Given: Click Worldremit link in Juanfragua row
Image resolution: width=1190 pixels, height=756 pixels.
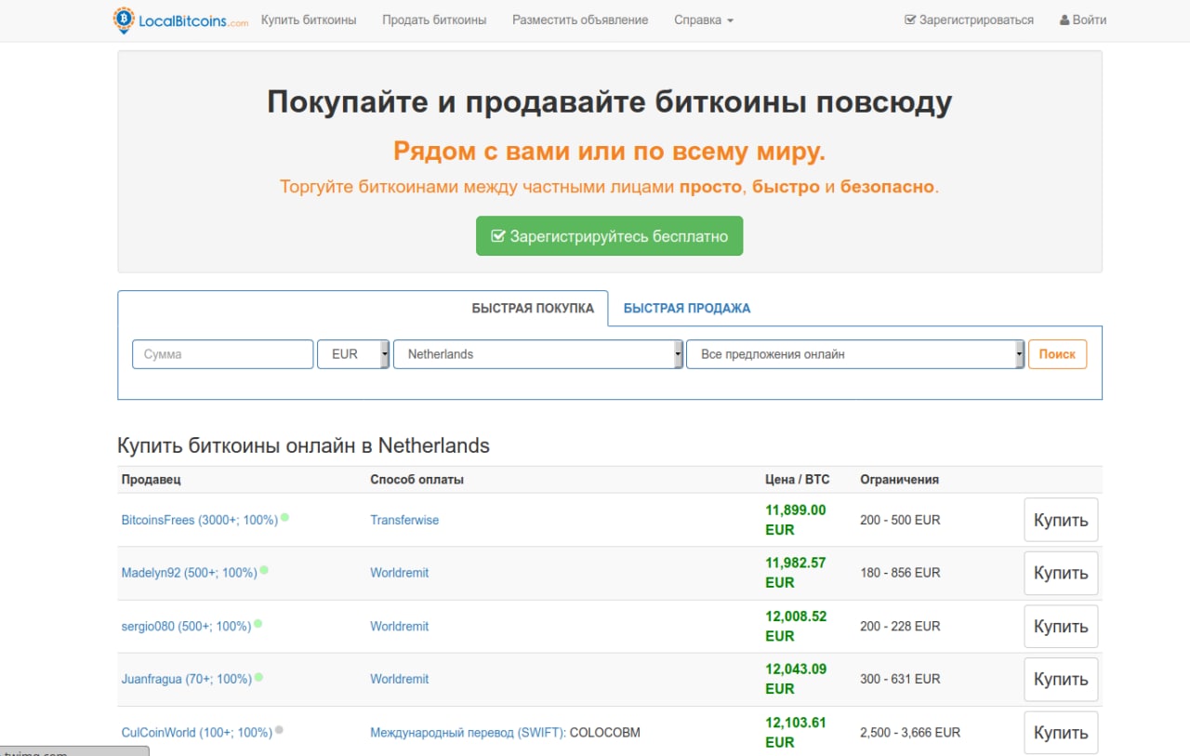Looking at the screenshot, I should [x=400, y=680].
